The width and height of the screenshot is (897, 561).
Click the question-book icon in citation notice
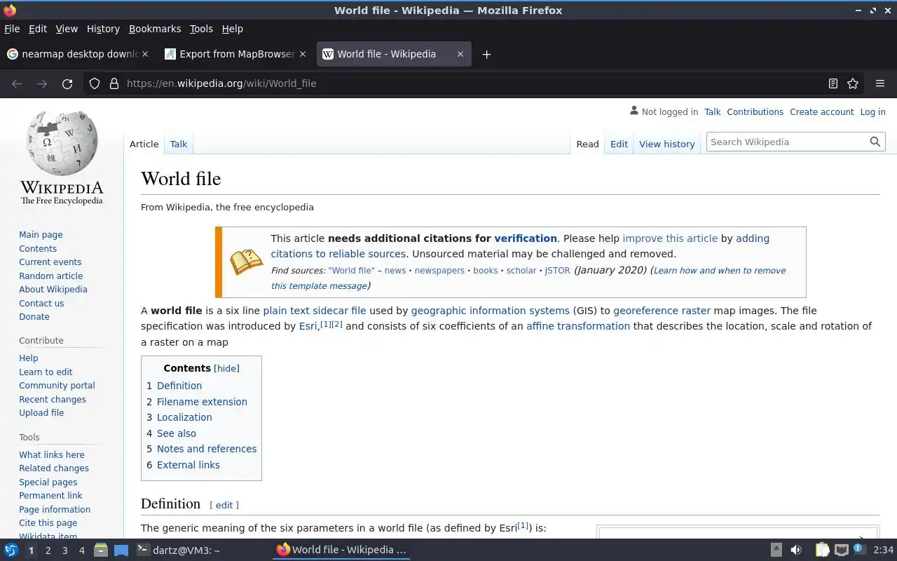point(246,262)
